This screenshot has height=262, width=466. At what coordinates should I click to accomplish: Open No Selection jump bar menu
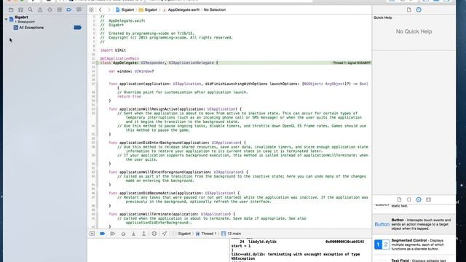coord(215,9)
